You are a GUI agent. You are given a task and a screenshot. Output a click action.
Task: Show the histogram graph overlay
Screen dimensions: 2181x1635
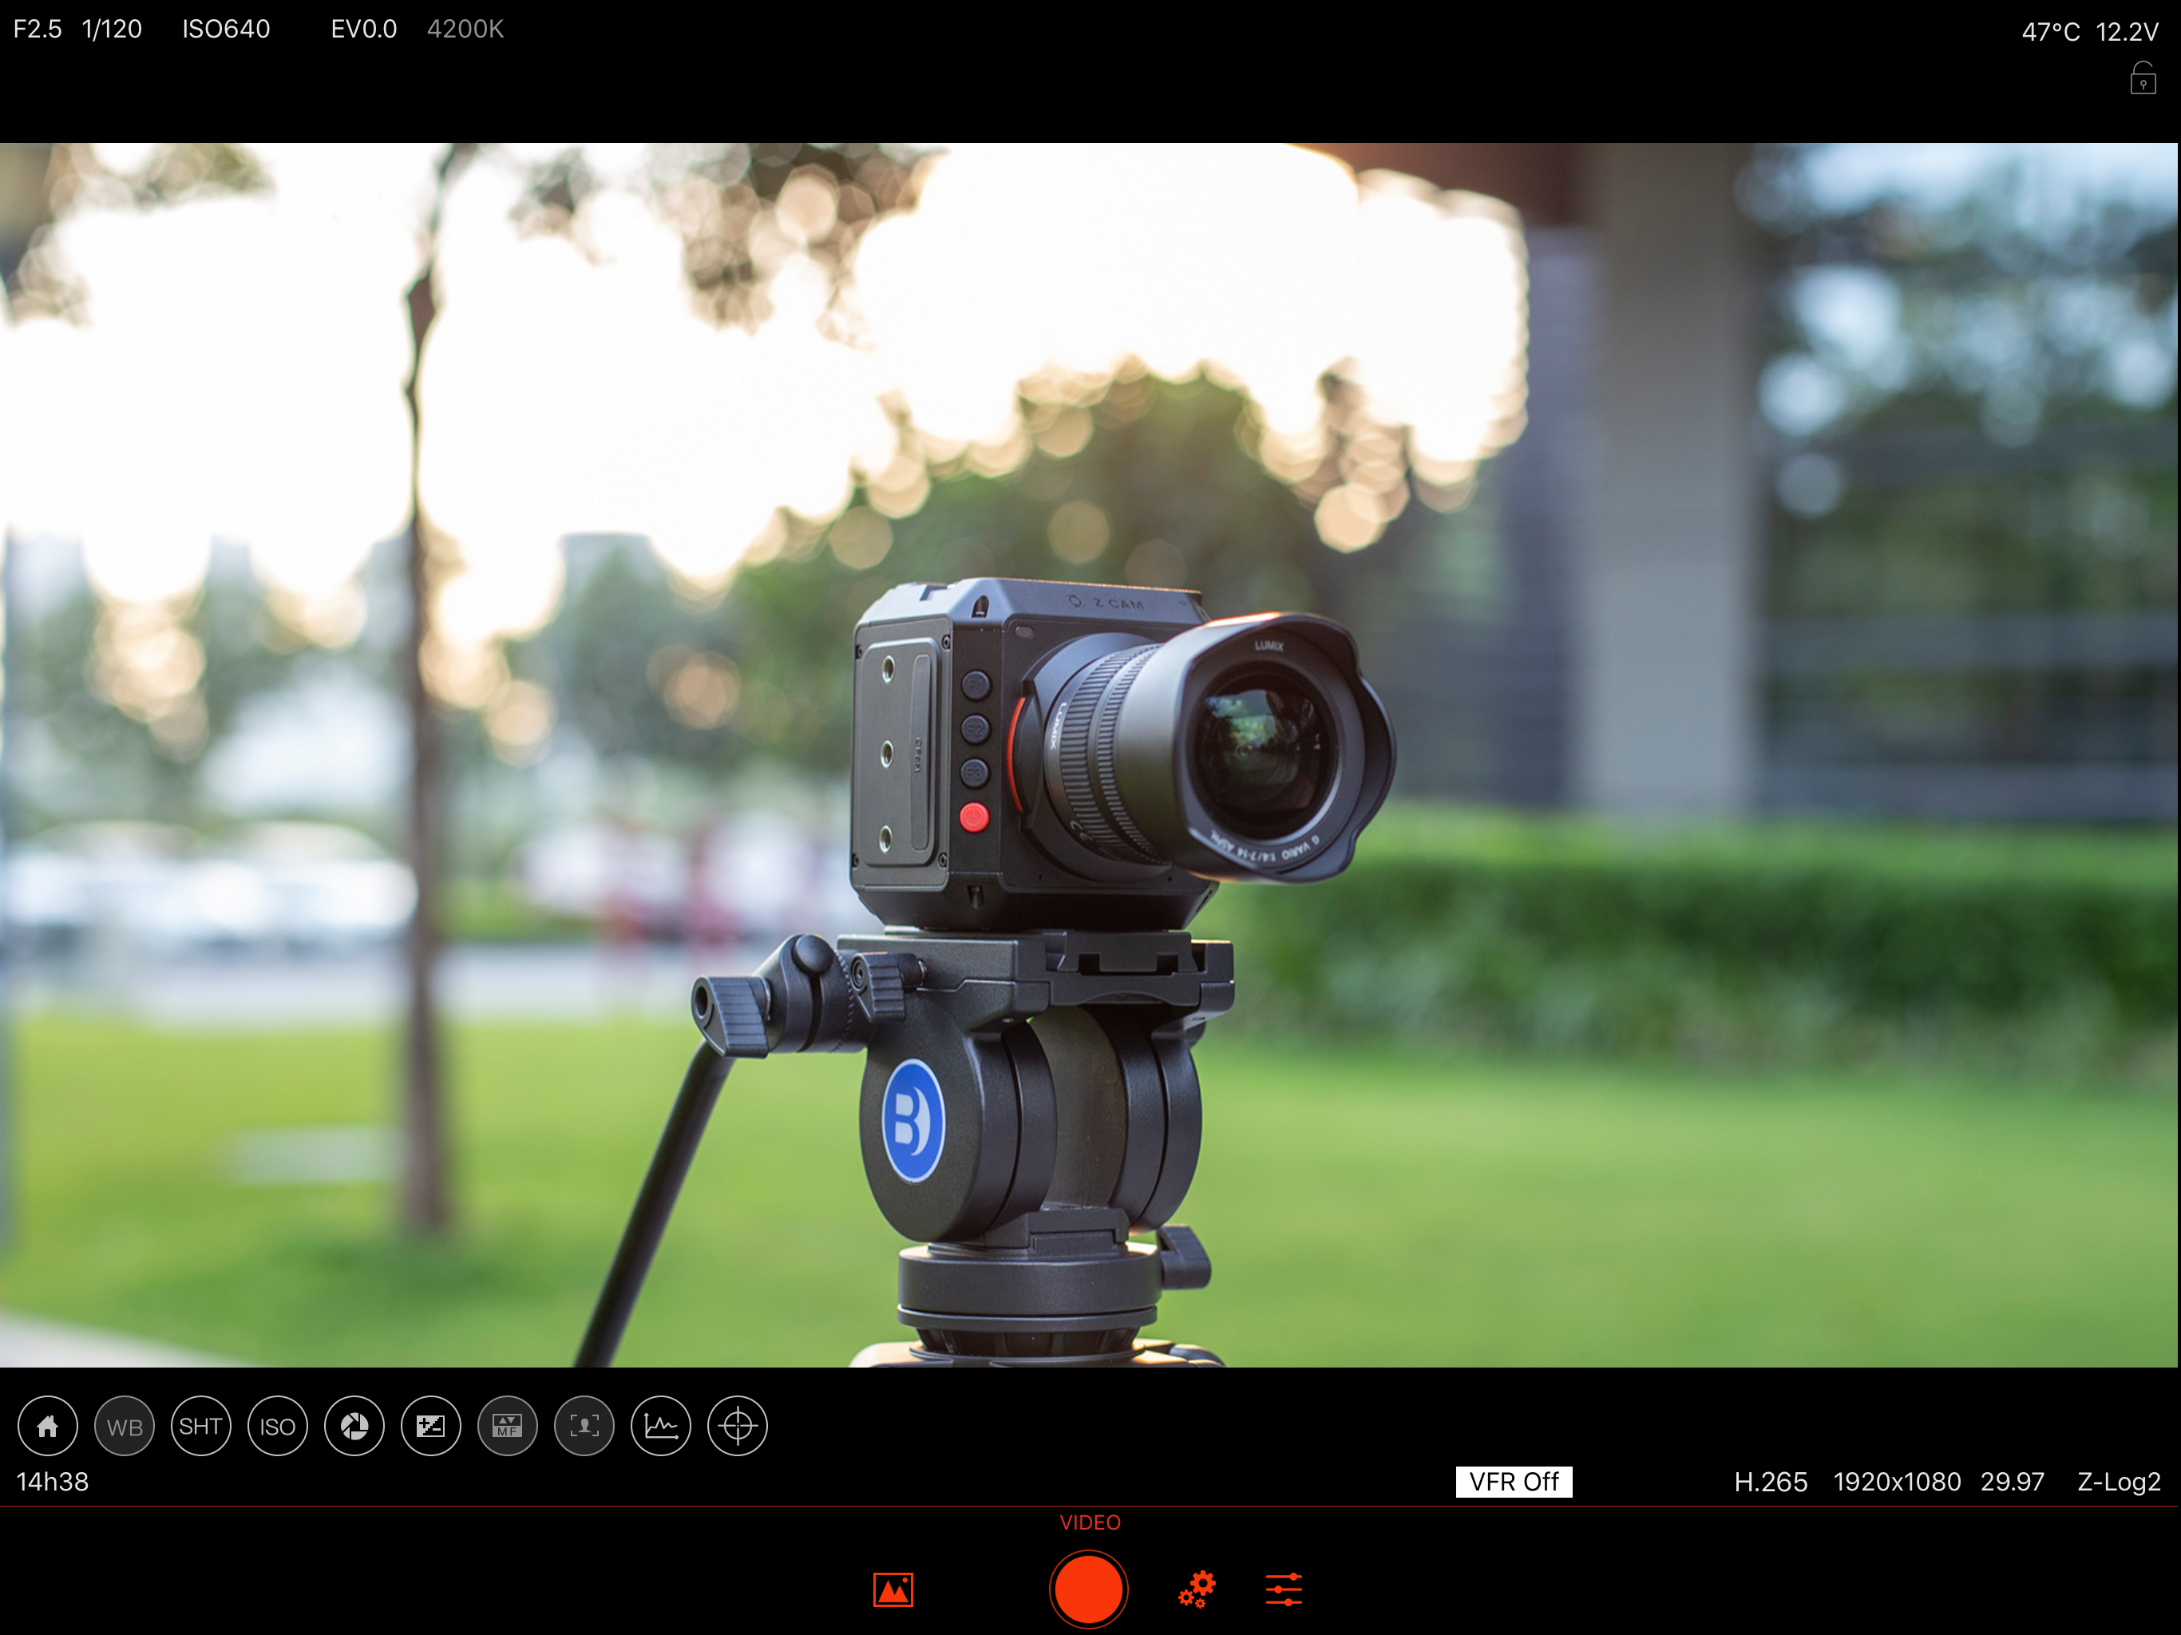[x=661, y=1426]
